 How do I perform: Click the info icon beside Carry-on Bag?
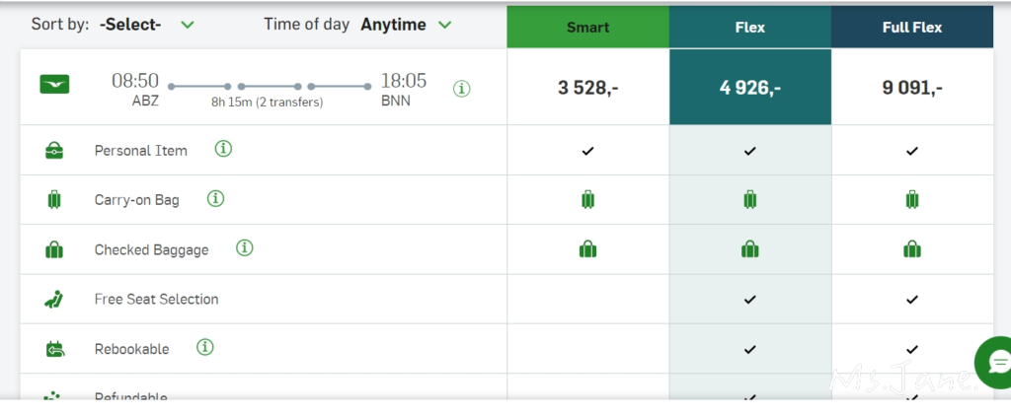pos(215,199)
